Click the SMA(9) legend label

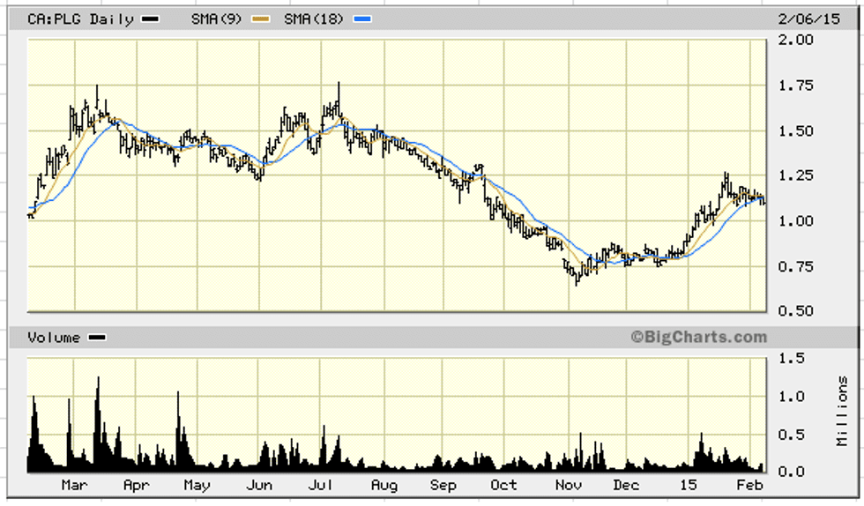point(216,19)
